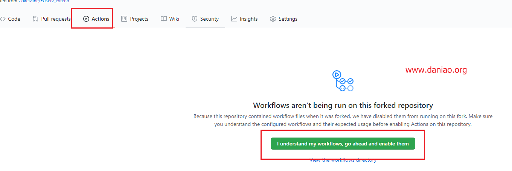Image resolution: width=512 pixels, height=171 pixels.
Task: Enable workflows with the green button
Action: click(x=343, y=144)
